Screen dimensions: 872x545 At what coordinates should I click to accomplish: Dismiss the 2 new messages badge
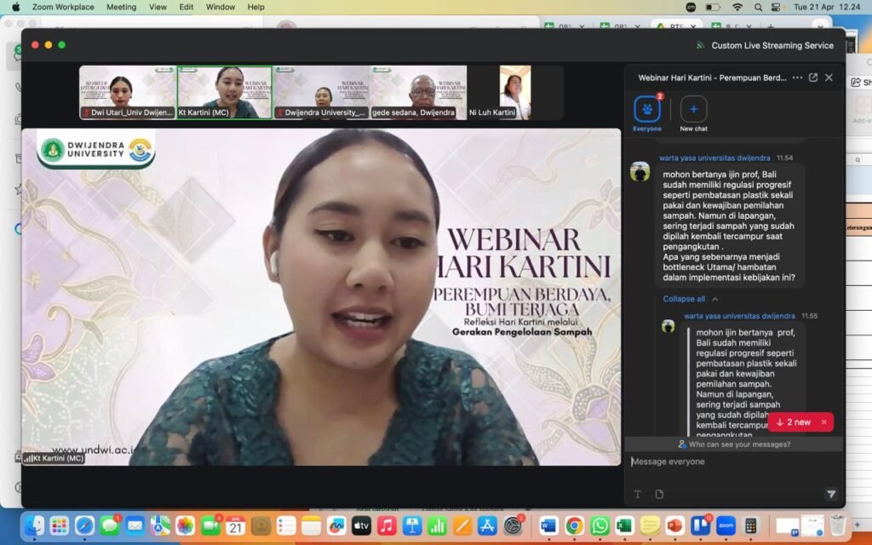(x=823, y=422)
